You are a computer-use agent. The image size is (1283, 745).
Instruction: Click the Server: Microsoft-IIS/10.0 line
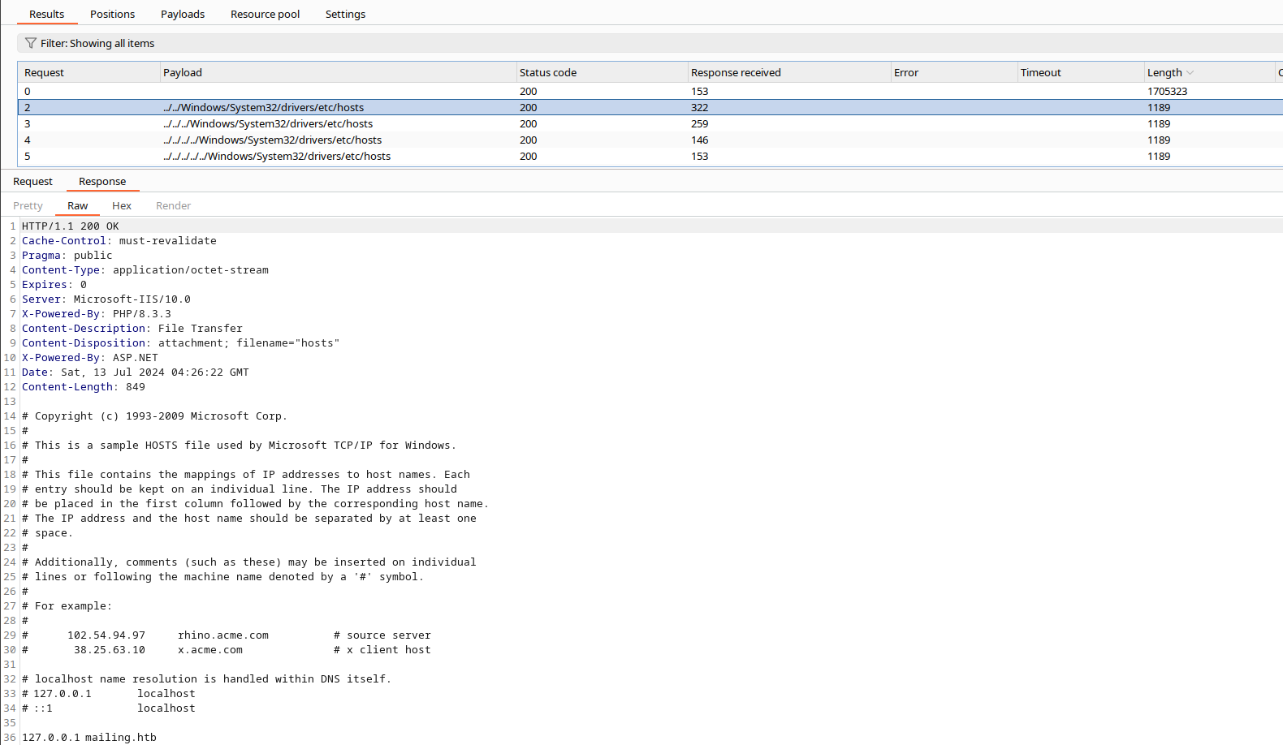pos(106,299)
